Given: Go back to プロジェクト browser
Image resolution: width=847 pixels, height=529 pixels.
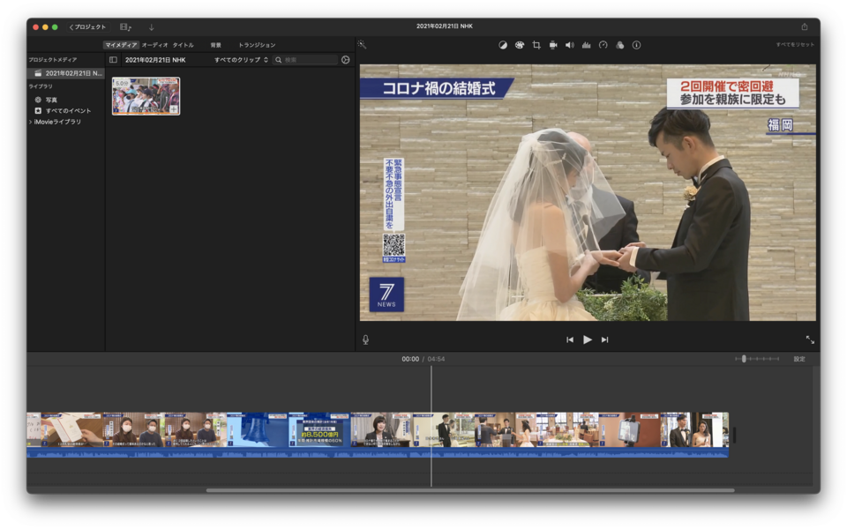Looking at the screenshot, I should [x=87, y=27].
